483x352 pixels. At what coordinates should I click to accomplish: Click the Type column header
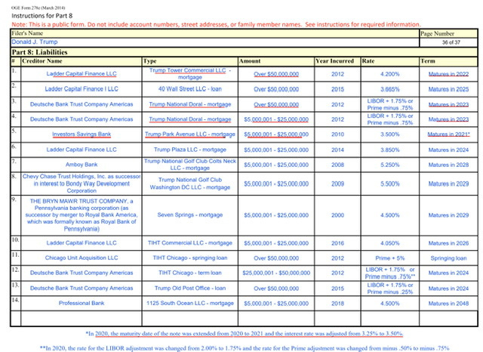click(x=150, y=61)
